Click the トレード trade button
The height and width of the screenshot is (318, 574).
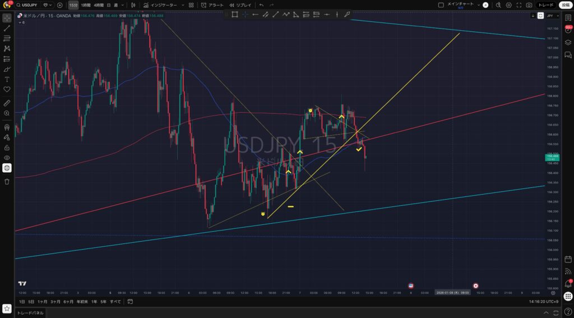tap(546, 5)
